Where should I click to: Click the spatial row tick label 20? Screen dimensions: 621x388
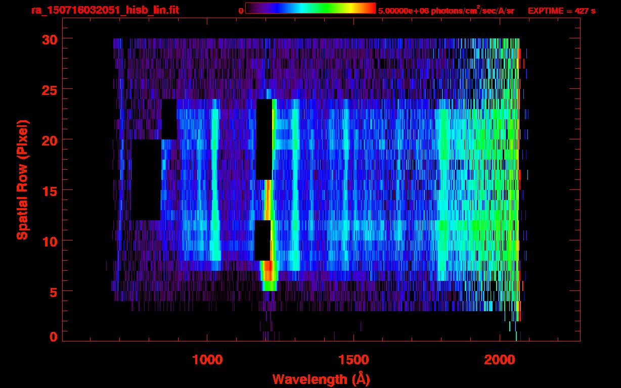[x=50, y=139]
